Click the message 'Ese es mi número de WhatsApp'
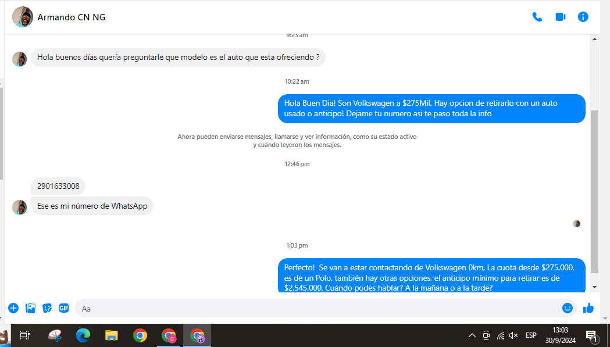The image size is (610, 347). pyautogui.click(x=92, y=206)
